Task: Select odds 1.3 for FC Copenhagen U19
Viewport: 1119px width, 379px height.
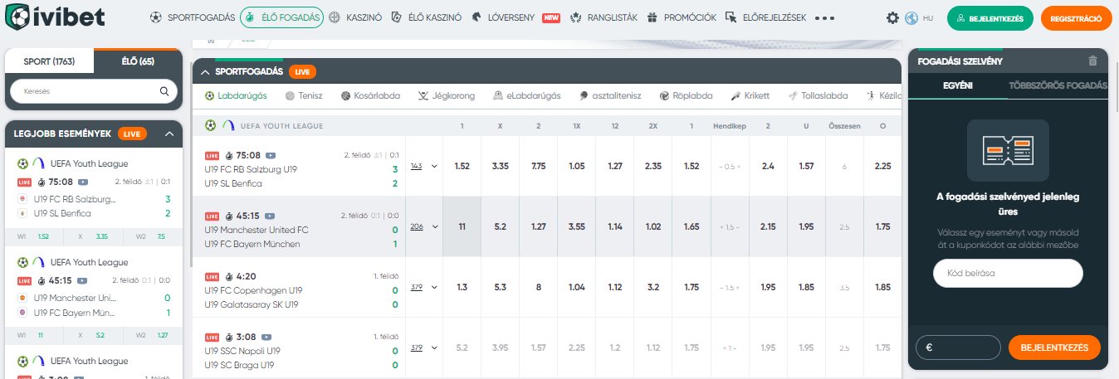Action: (x=462, y=287)
